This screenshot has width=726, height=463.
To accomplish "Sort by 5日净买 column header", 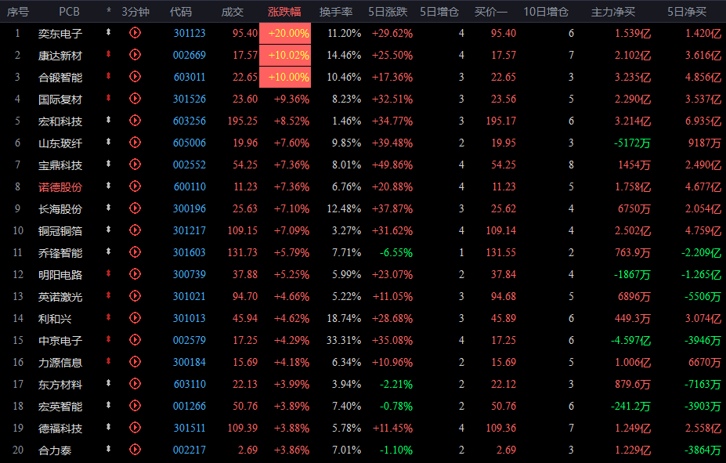I will pos(687,12).
